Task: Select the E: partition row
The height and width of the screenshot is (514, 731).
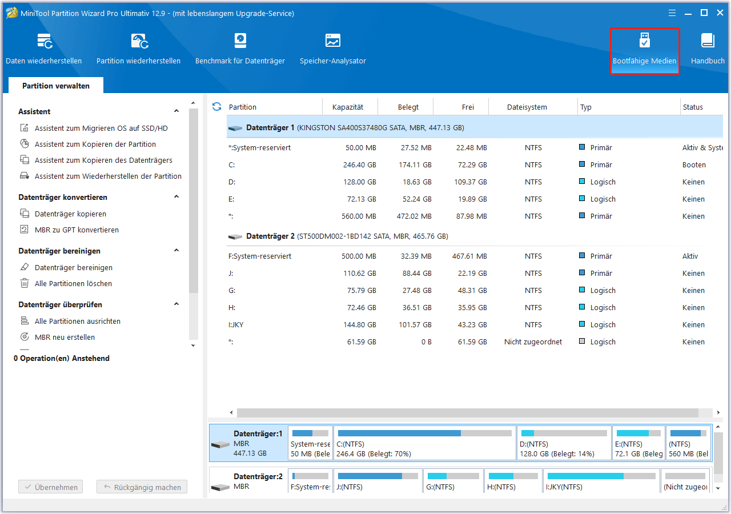Action: coord(475,199)
